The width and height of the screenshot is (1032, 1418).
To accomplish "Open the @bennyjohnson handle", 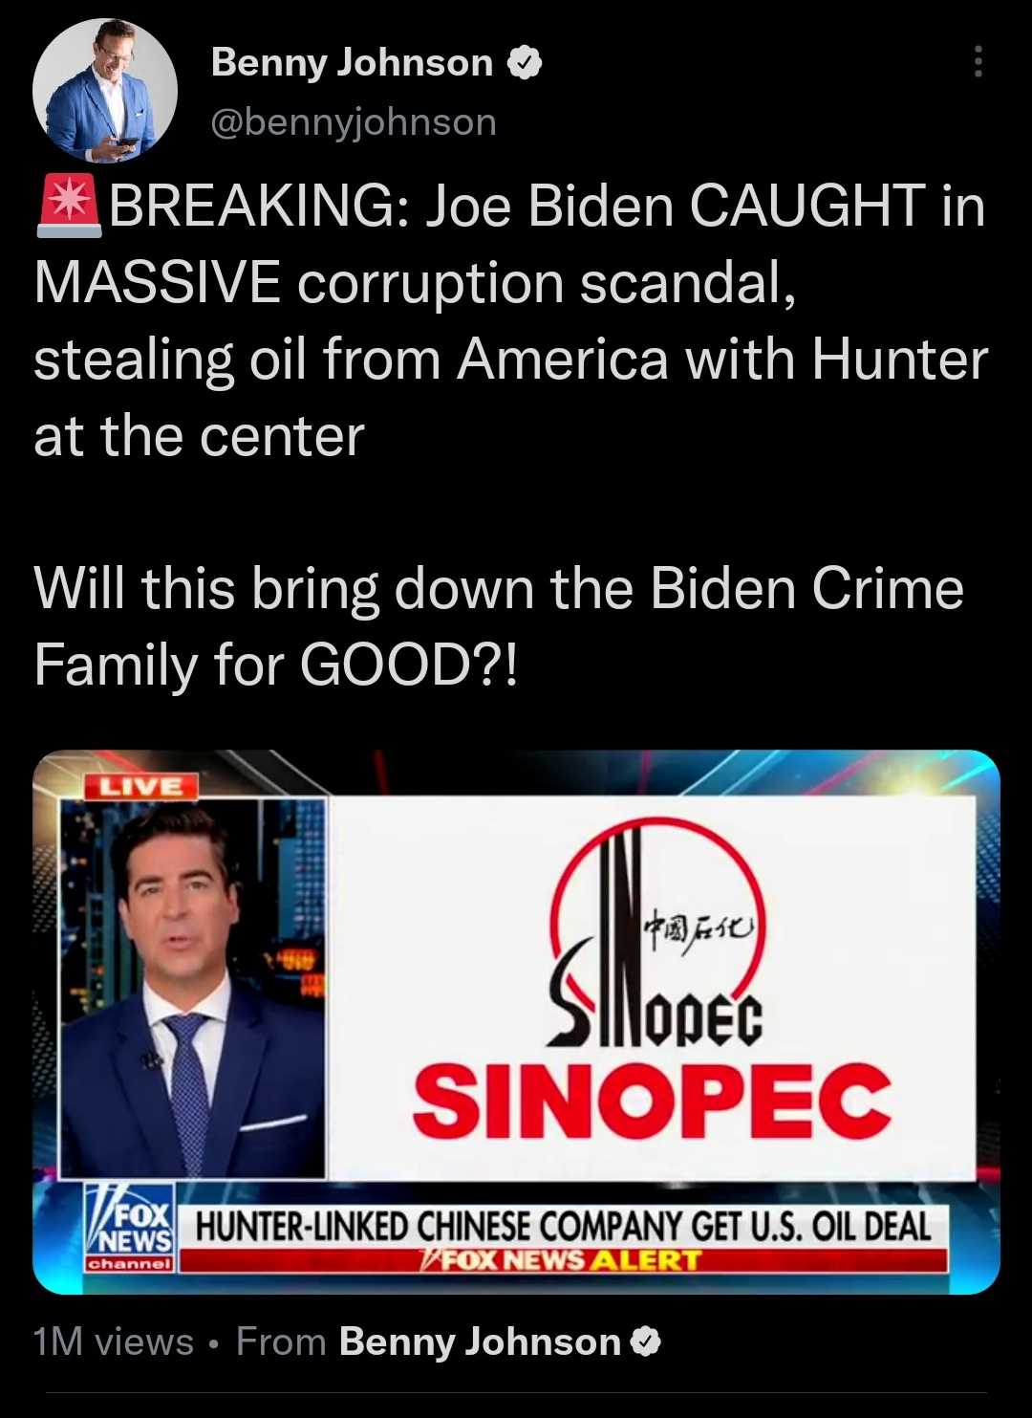I will pos(353,122).
